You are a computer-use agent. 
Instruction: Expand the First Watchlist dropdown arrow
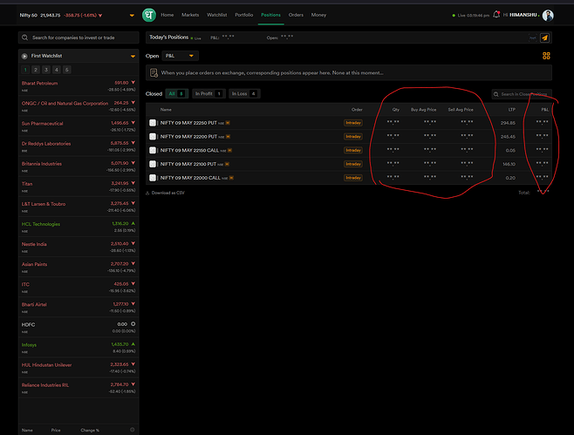click(x=133, y=57)
